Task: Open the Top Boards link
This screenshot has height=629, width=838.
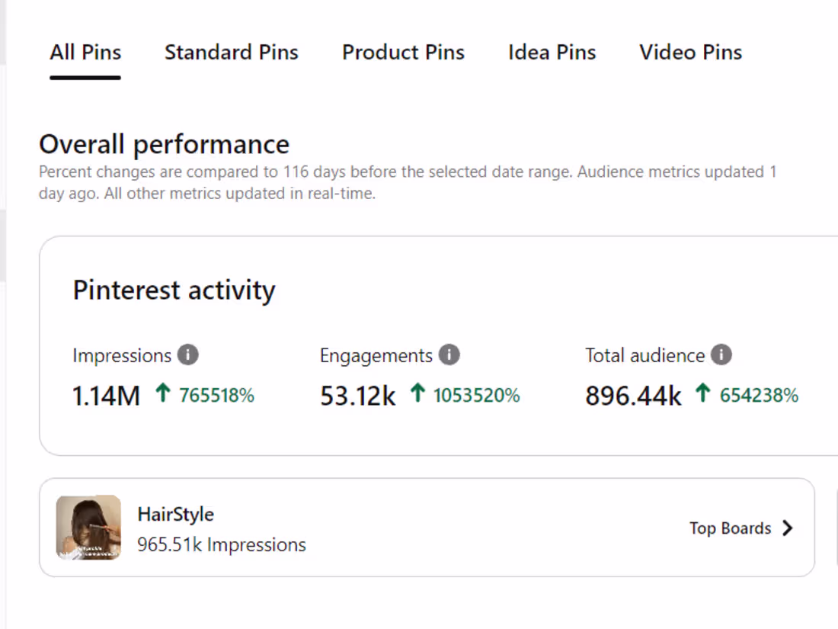Action: (731, 528)
